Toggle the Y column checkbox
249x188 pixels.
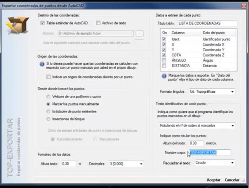click(x=164, y=49)
